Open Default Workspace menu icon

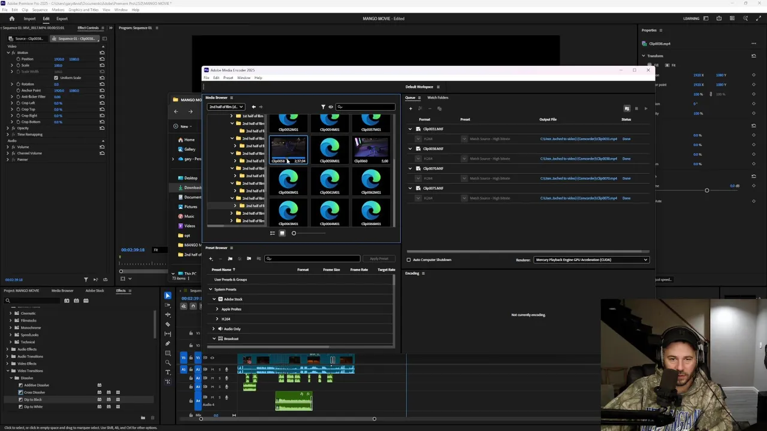pos(438,87)
